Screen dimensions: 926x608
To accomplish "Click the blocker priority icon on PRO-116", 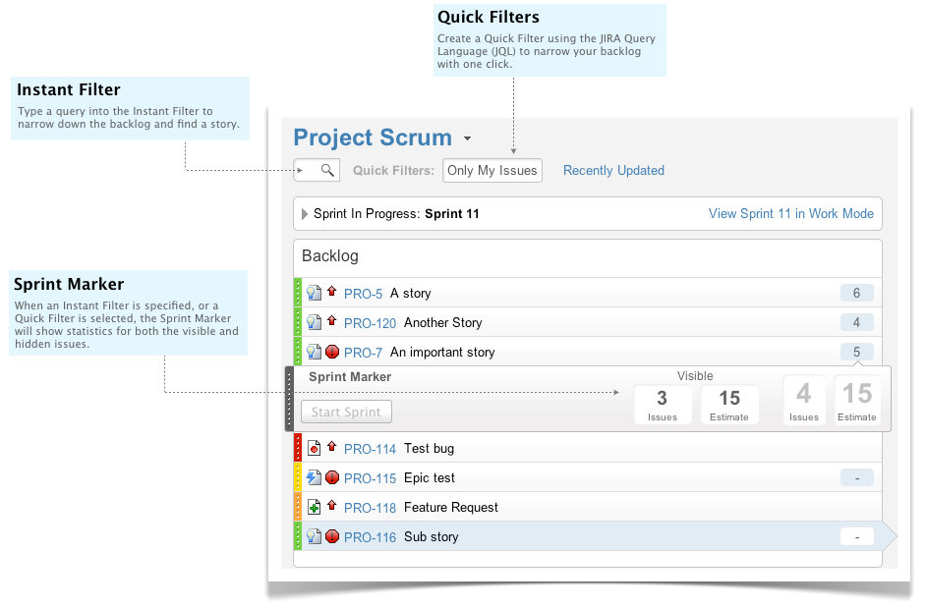I will pyautogui.click(x=332, y=537).
